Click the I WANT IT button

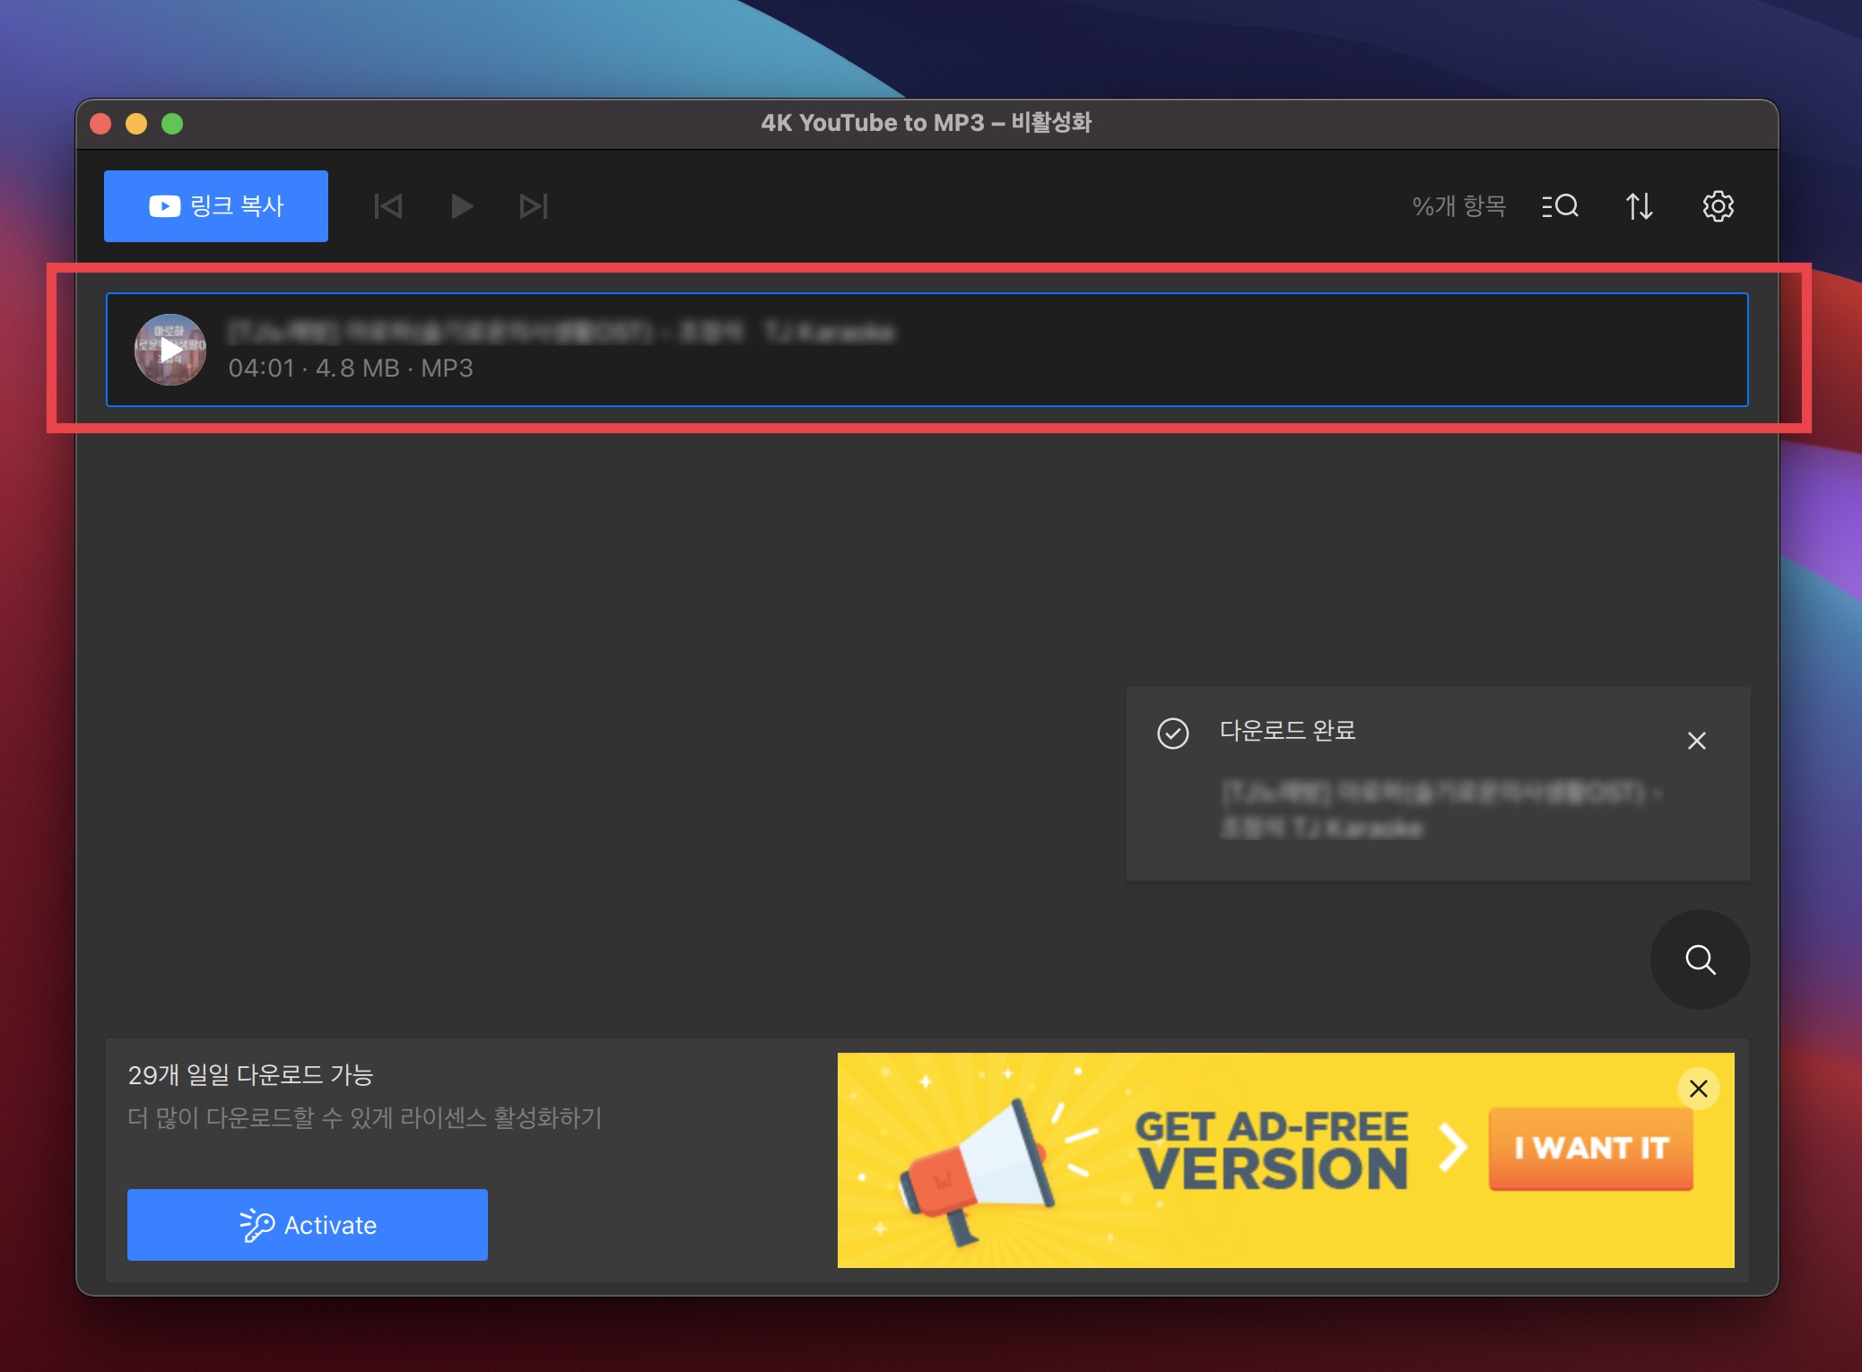tap(1590, 1149)
